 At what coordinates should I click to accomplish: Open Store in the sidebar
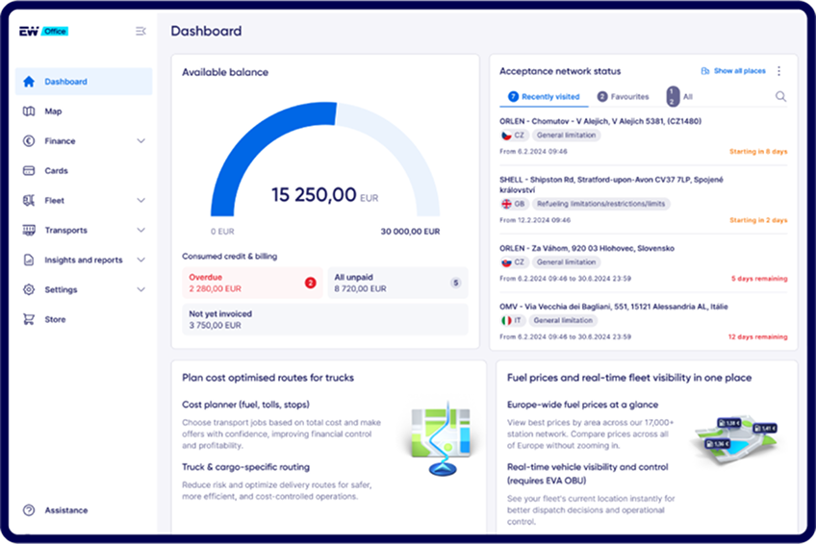[84, 319]
